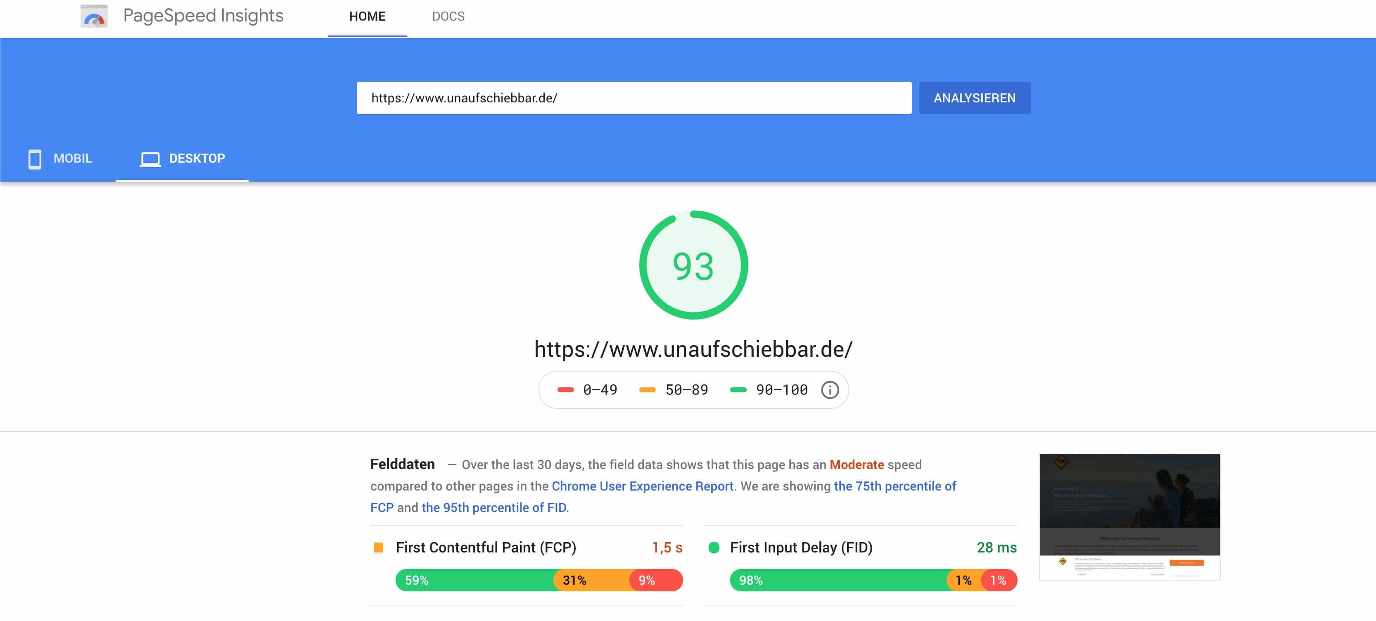Click the PageSpeed Insights speedometer logo
The image size is (1376, 621).
[x=94, y=16]
